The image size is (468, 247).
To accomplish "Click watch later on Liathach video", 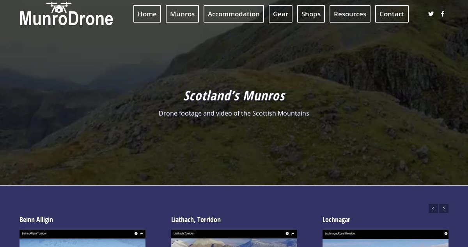I will (287, 233).
